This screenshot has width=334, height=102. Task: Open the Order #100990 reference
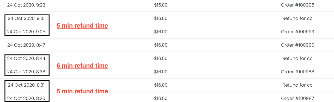click(297, 45)
